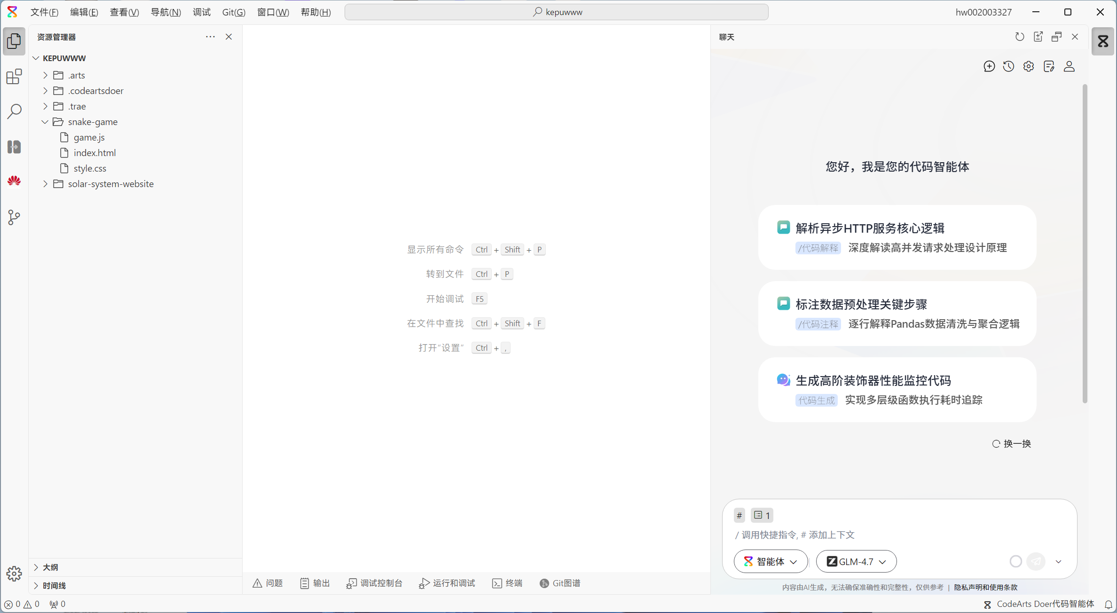Refresh the chat panel
The image size is (1117, 613).
pyautogui.click(x=1019, y=37)
